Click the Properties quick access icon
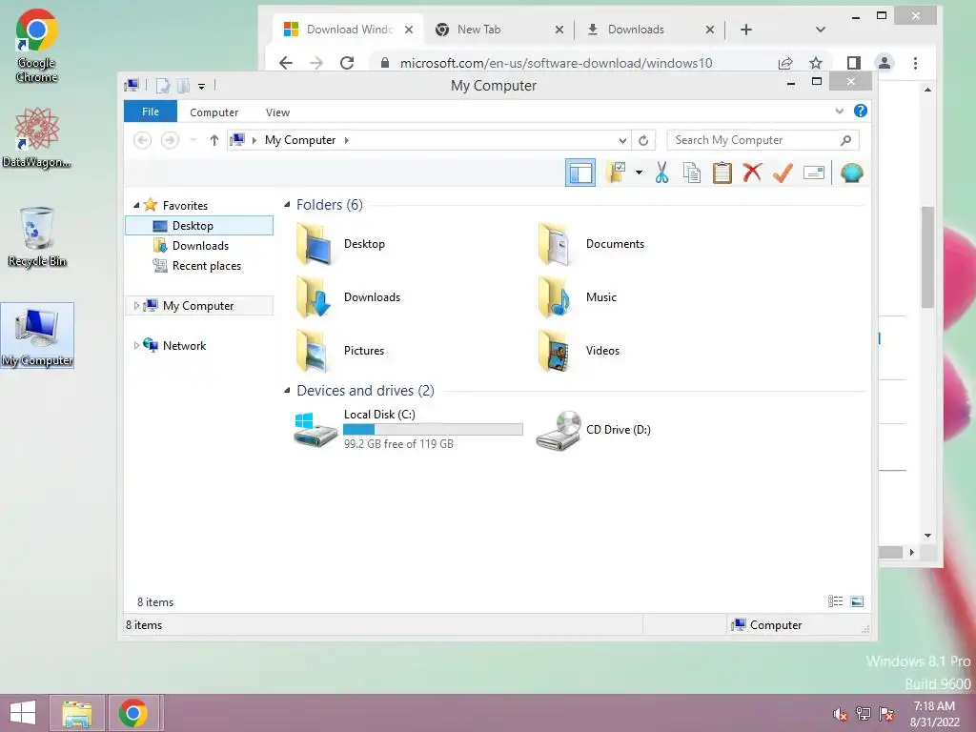Viewport: 976px width, 732px height. click(163, 85)
